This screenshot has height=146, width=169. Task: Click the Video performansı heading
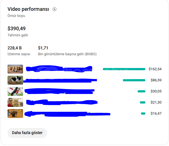click(x=28, y=9)
